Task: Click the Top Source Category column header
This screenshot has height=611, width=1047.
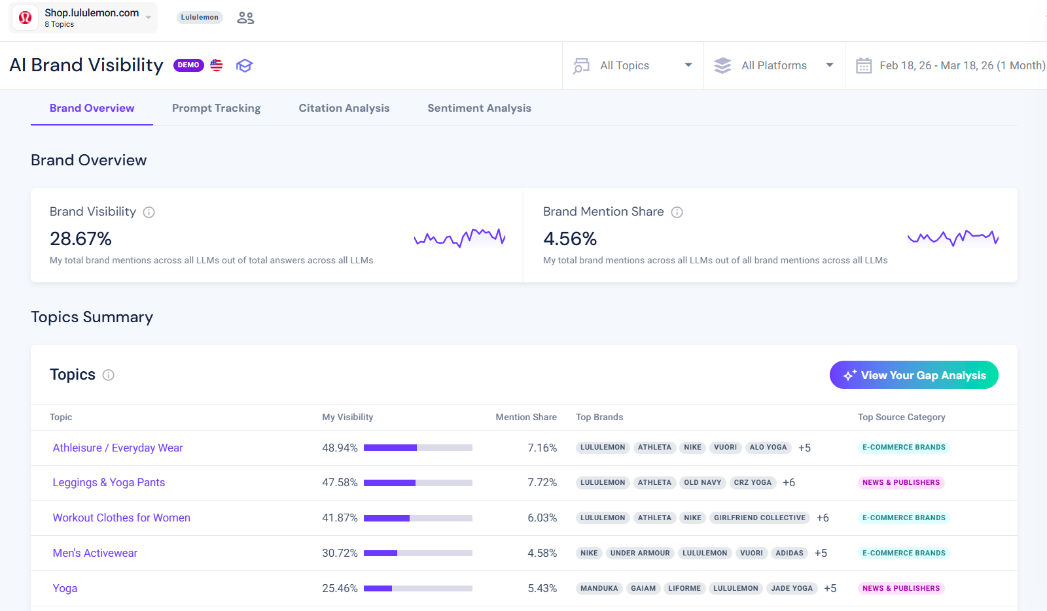Action: (x=902, y=418)
